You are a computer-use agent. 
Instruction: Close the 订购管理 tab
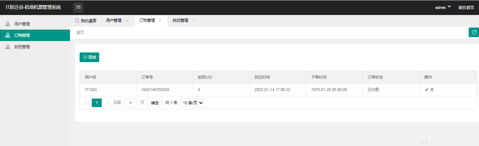click(x=160, y=21)
